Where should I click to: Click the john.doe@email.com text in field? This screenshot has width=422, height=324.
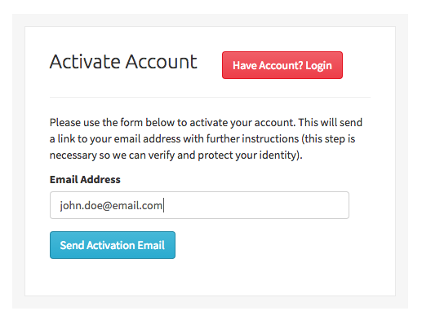111,205
